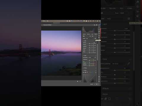Collapse the Color panel section

83,56
